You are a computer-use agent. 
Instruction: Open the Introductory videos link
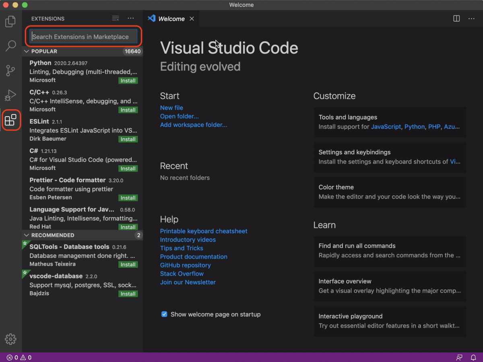tap(188, 240)
